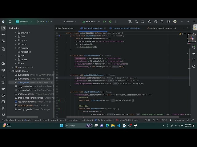
Task: Open the translate icon in toolbar
Action: [136, 22]
